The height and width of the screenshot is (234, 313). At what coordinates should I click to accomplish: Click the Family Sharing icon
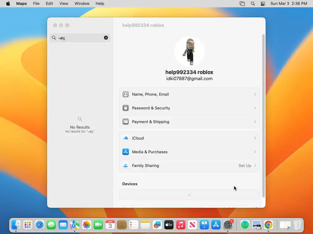coord(126,165)
